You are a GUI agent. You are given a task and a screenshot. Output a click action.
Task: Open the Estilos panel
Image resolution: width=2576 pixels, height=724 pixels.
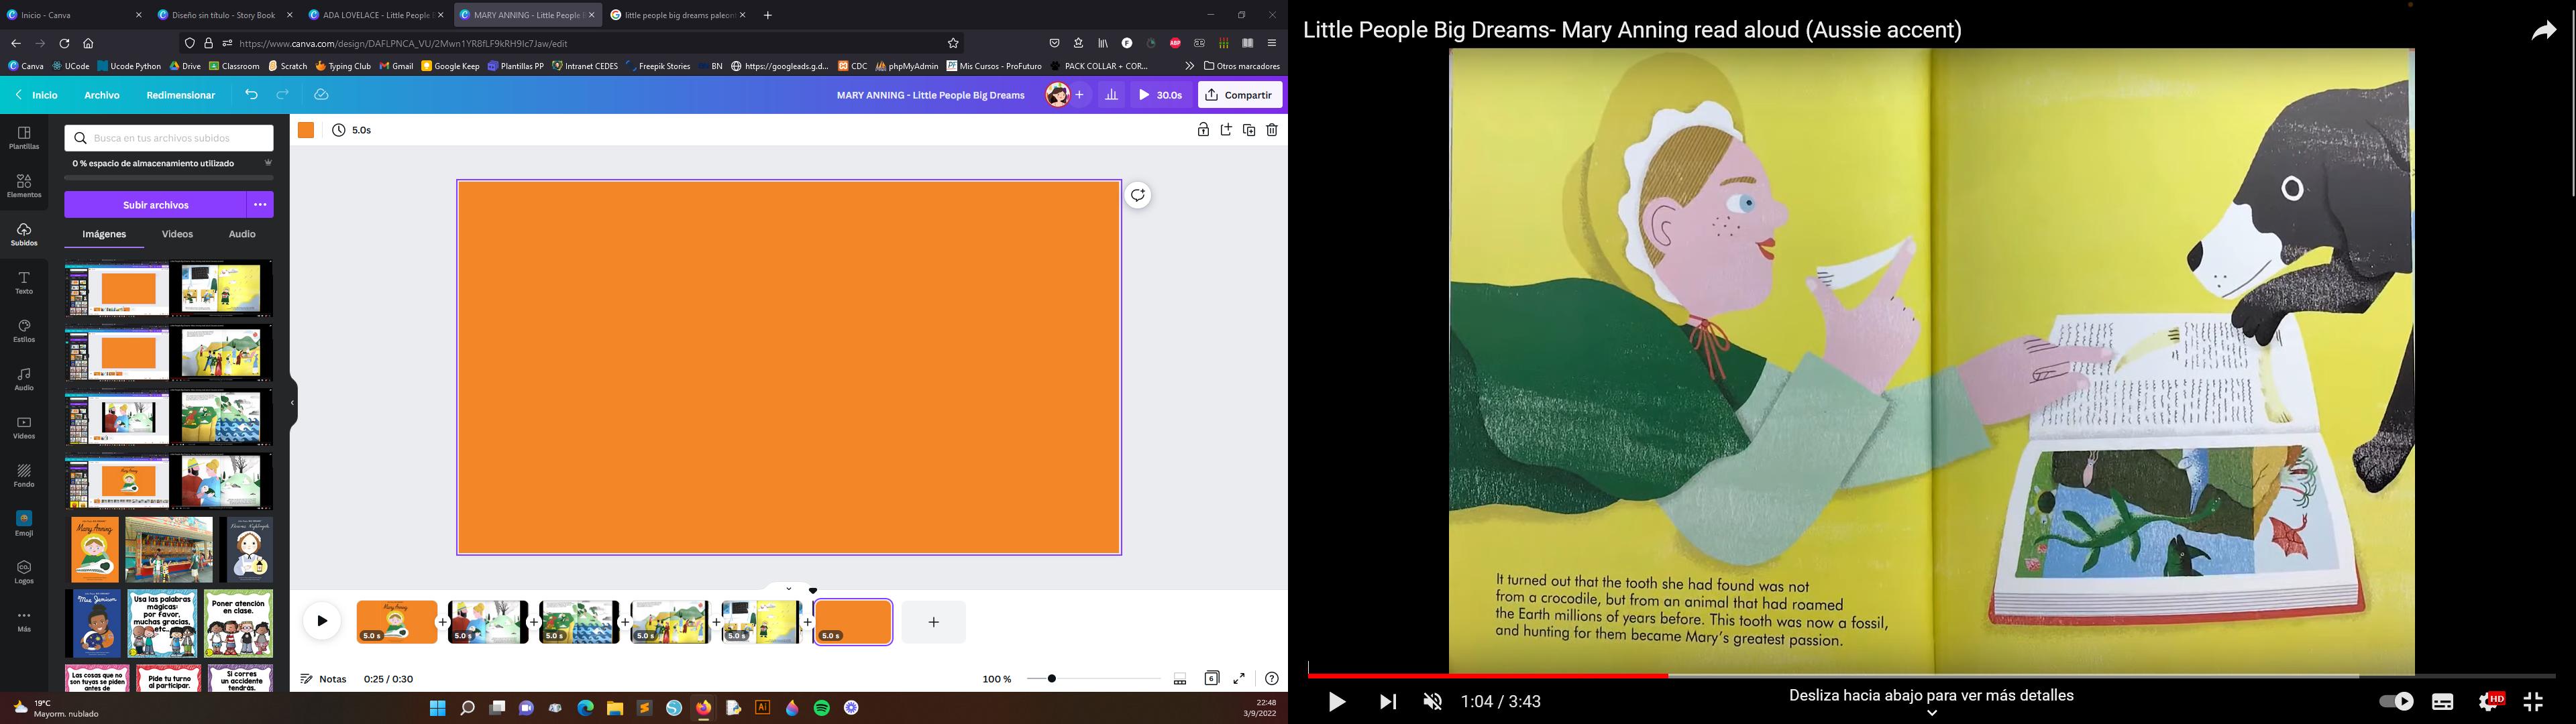tap(24, 331)
